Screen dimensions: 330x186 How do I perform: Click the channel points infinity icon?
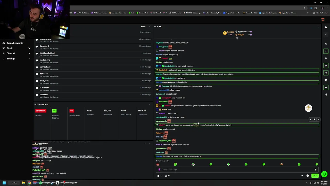pos(160,176)
